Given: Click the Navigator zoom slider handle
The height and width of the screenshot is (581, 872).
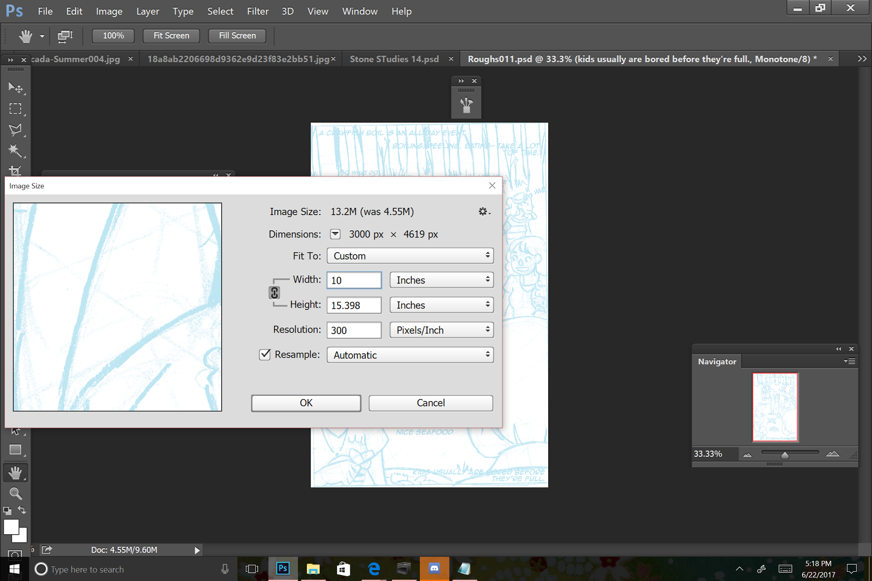Looking at the screenshot, I should point(785,455).
